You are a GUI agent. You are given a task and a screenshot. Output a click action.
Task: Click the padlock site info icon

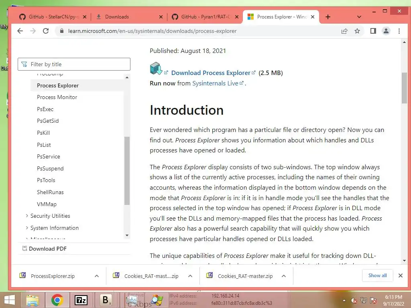[61, 31]
